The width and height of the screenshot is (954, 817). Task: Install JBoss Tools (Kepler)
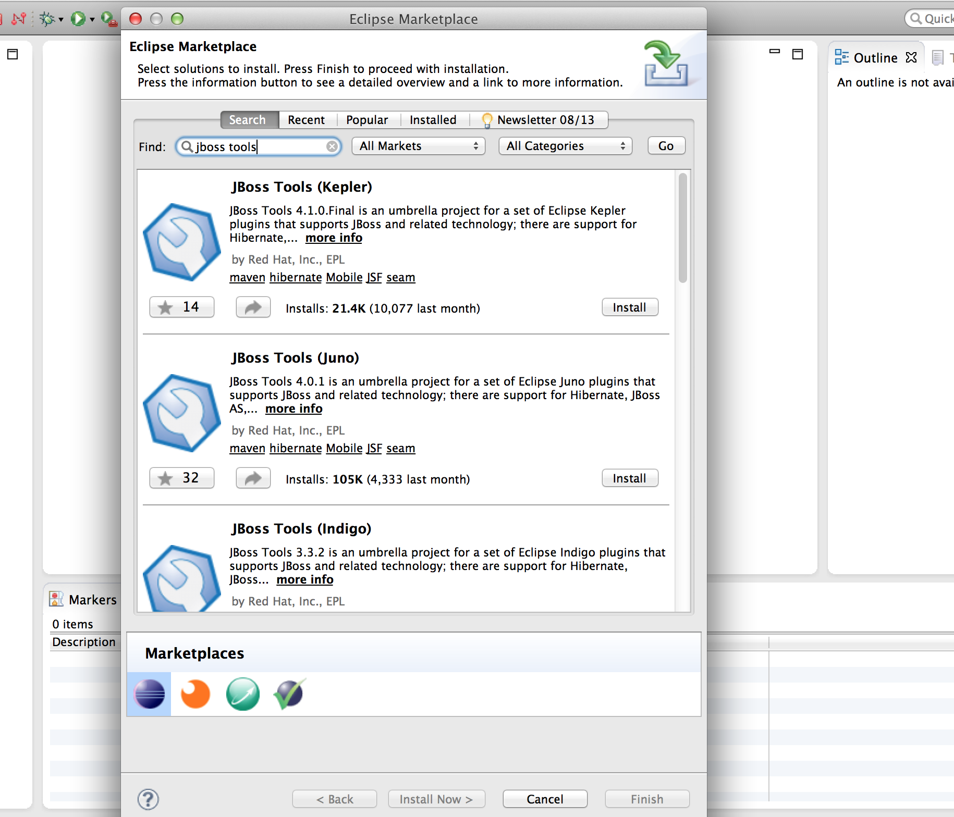[629, 307]
